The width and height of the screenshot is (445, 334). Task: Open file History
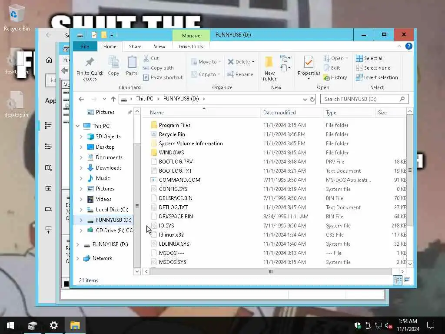coord(335,77)
